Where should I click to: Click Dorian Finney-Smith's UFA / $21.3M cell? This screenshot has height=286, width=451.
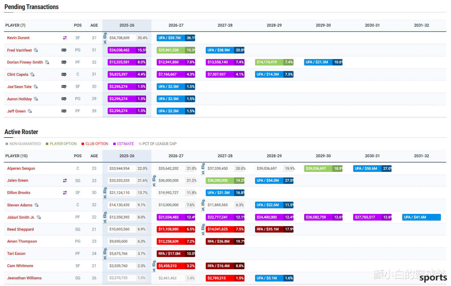(x=323, y=62)
